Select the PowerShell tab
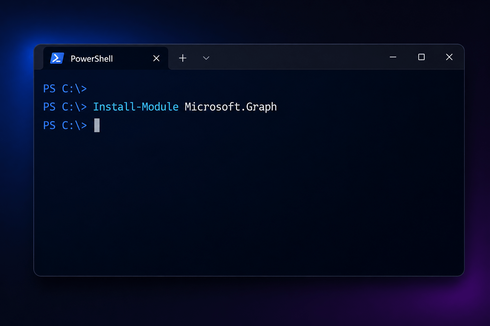Screen dimensions: 490x326 tap(106, 58)
